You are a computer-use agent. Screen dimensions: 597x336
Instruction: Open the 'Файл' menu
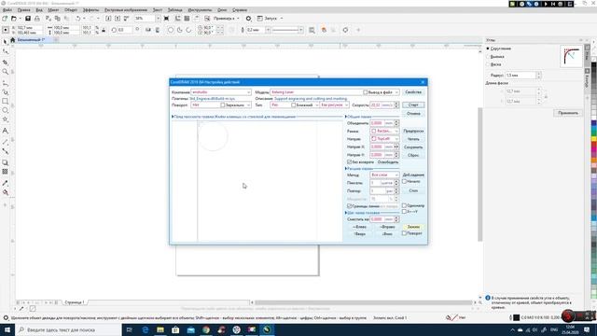7,10
